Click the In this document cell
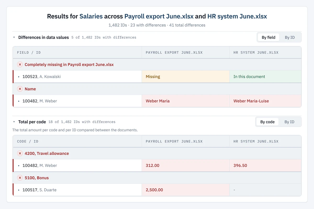The image size is (314, 209). 265,77
